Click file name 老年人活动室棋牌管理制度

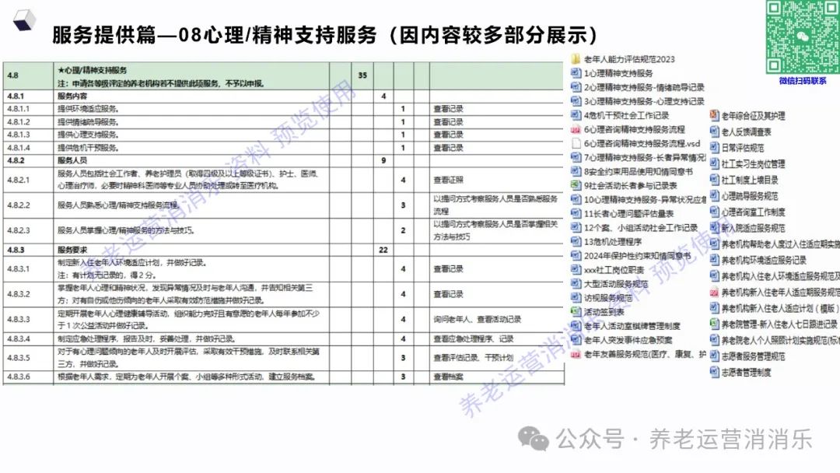click(x=632, y=326)
